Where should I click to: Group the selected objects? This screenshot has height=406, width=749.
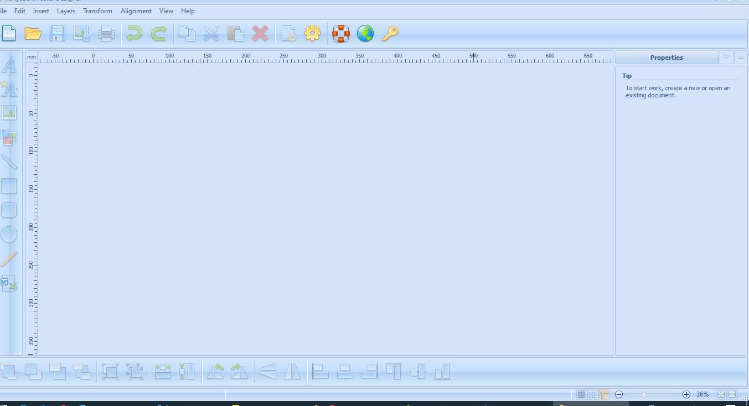click(x=110, y=371)
